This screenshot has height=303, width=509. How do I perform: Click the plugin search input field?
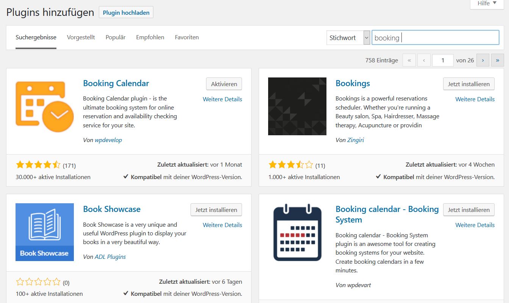tap(436, 38)
